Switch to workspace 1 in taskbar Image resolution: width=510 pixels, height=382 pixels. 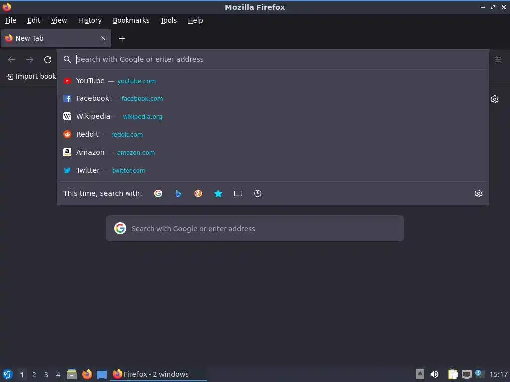(22, 374)
